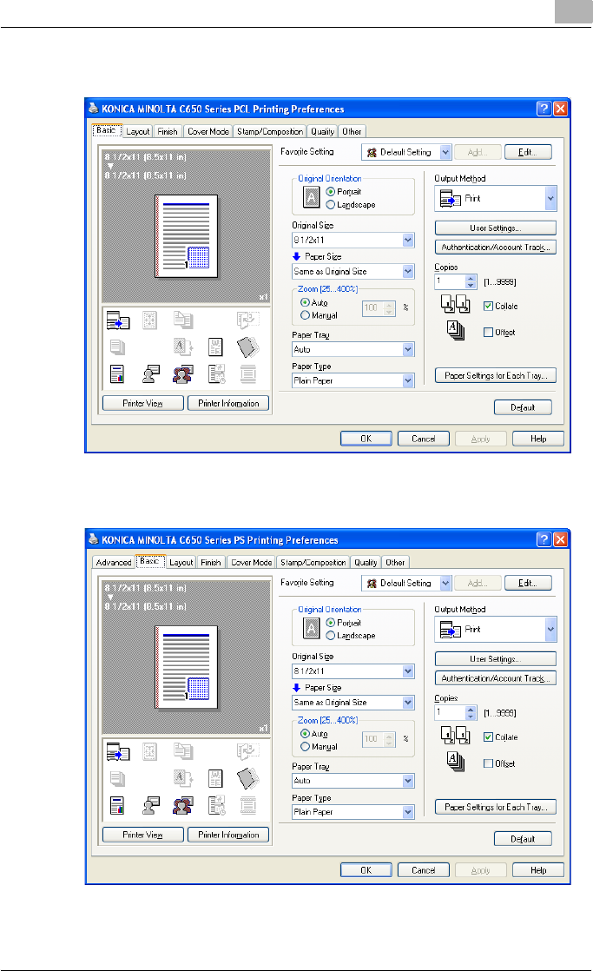Select Landscape orientation in PCL window
The height and width of the screenshot is (971, 593).
(x=331, y=205)
